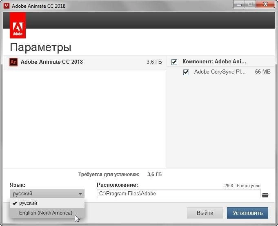
Task: Click the Выйти exit button
Action: pos(205,213)
